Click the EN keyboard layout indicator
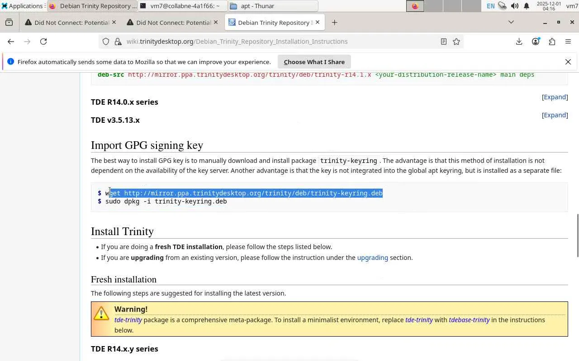This screenshot has height=361, width=579. click(x=490, y=6)
